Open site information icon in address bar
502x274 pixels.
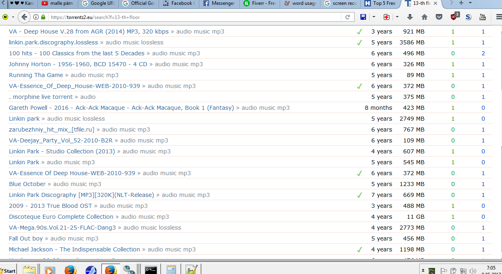[36, 17]
